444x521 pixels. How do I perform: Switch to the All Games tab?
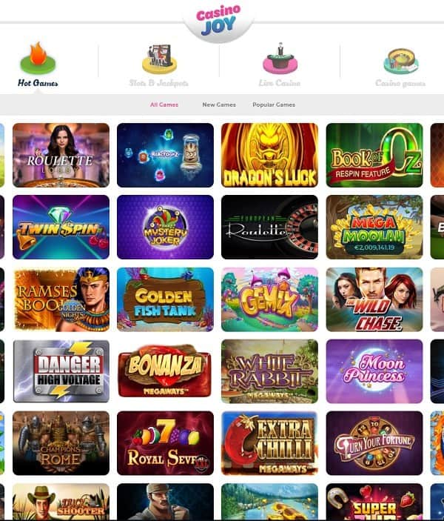point(164,104)
